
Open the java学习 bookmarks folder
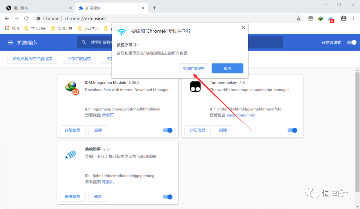pos(88,28)
